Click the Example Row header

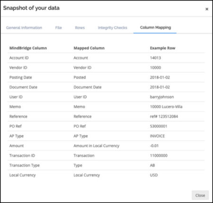coord(162,48)
